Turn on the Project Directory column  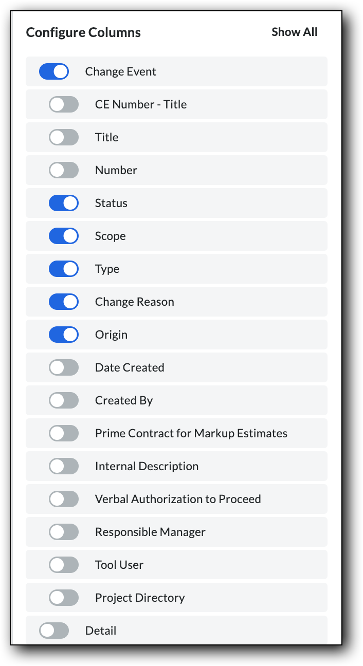tap(63, 598)
